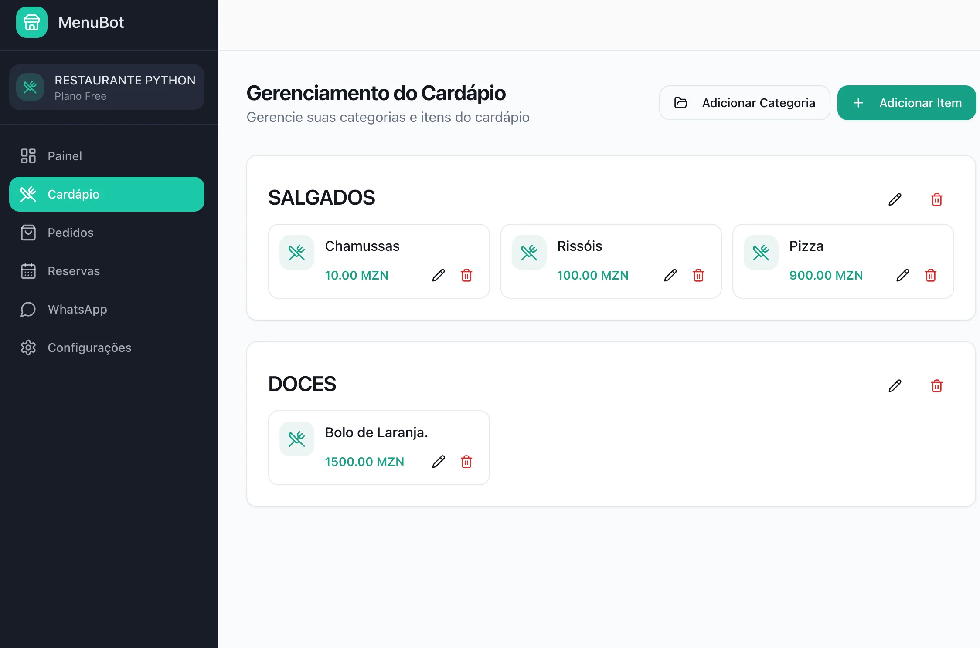Image resolution: width=980 pixels, height=648 pixels.
Task: Click the Pizza item name
Action: pyautogui.click(x=806, y=246)
